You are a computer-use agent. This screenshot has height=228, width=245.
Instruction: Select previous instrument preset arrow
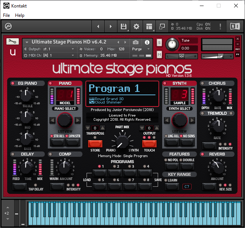[x=118, y=42]
